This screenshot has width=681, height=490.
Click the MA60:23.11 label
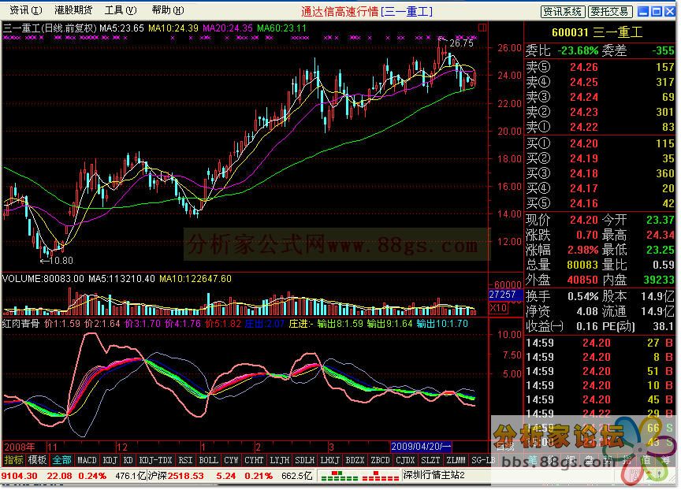[x=282, y=28]
